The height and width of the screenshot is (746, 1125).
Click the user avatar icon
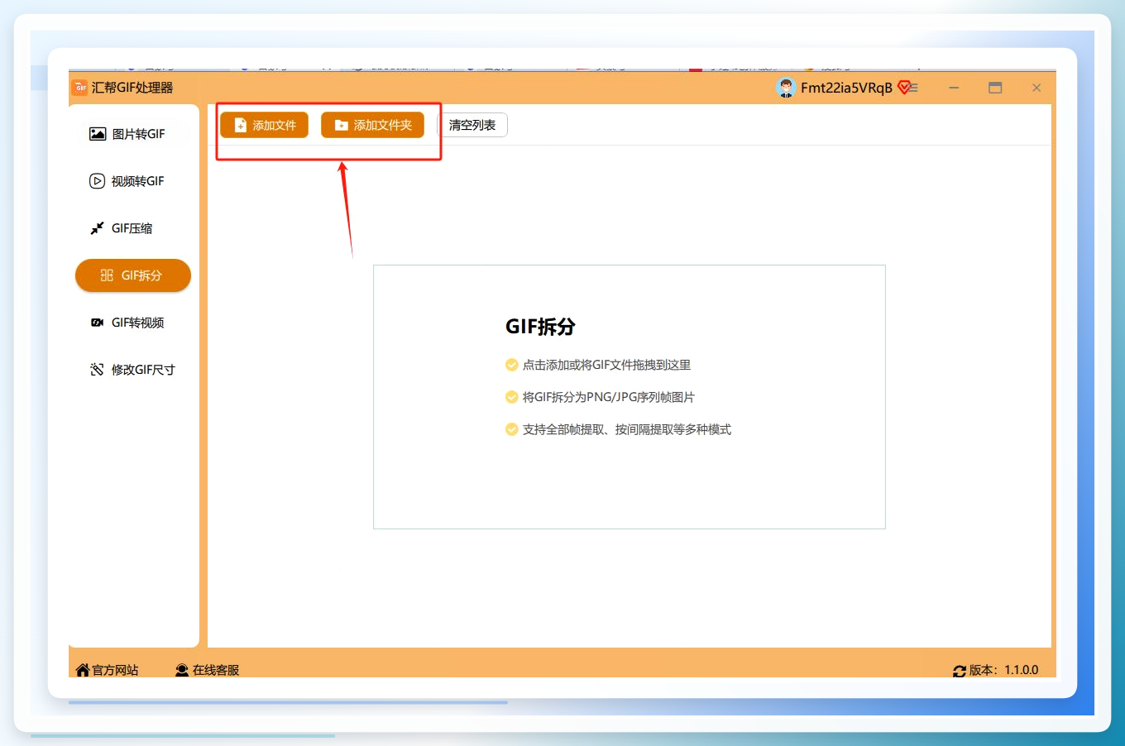click(786, 88)
